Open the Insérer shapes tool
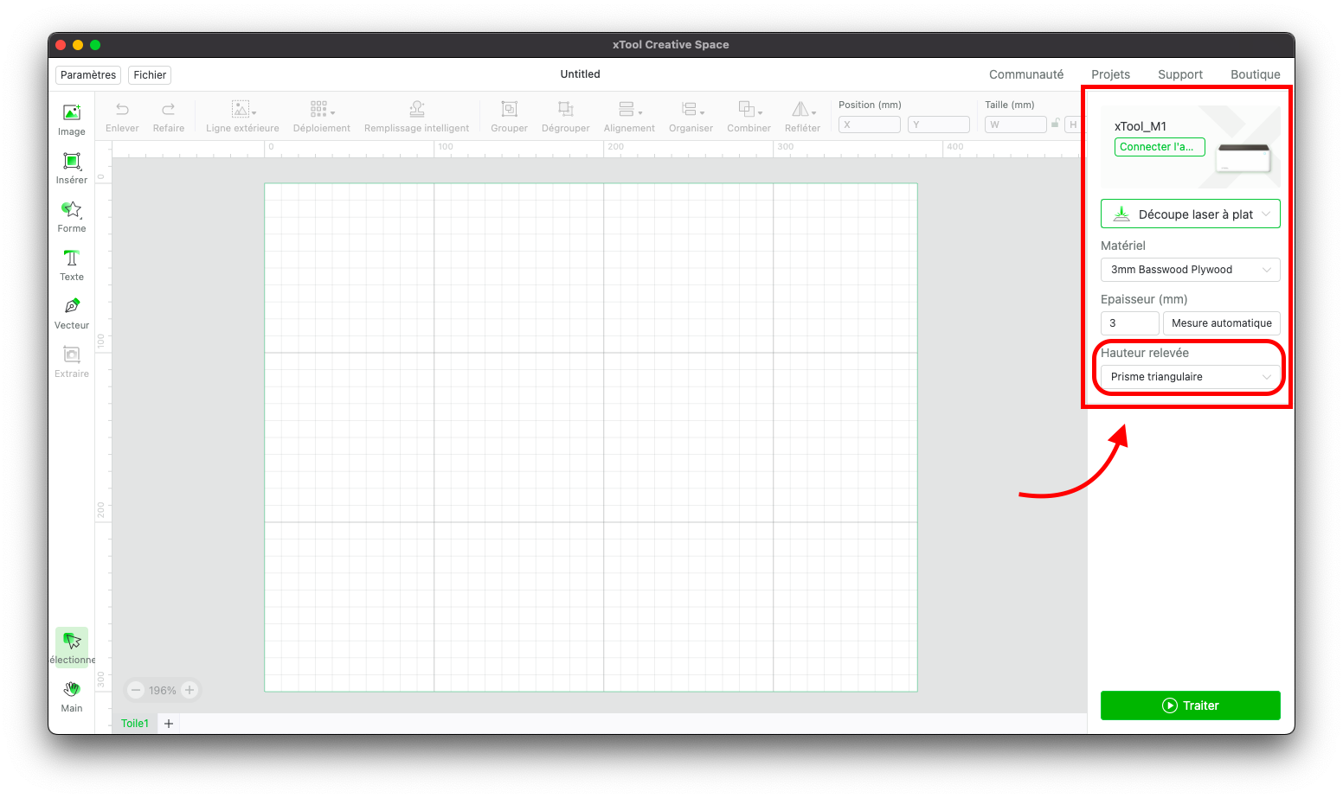1343x798 pixels. click(72, 168)
